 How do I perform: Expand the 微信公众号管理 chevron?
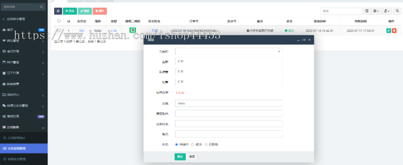[x=43, y=107]
